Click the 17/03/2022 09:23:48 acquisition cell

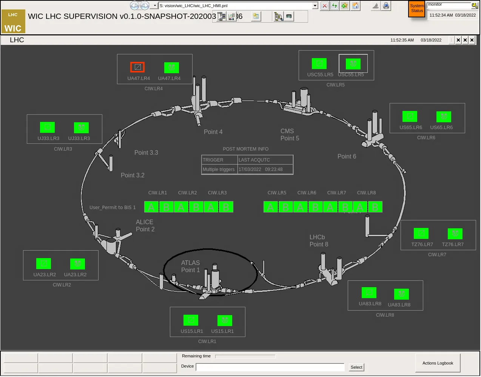click(265, 169)
